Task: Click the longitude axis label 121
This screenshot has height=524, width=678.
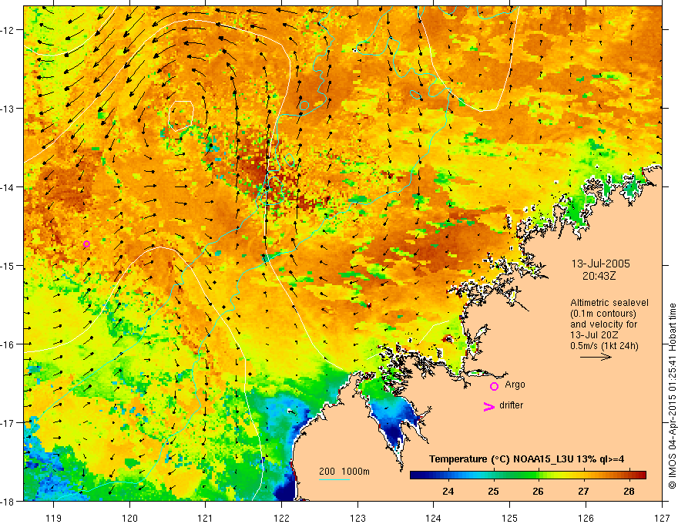Action: pyautogui.click(x=206, y=518)
